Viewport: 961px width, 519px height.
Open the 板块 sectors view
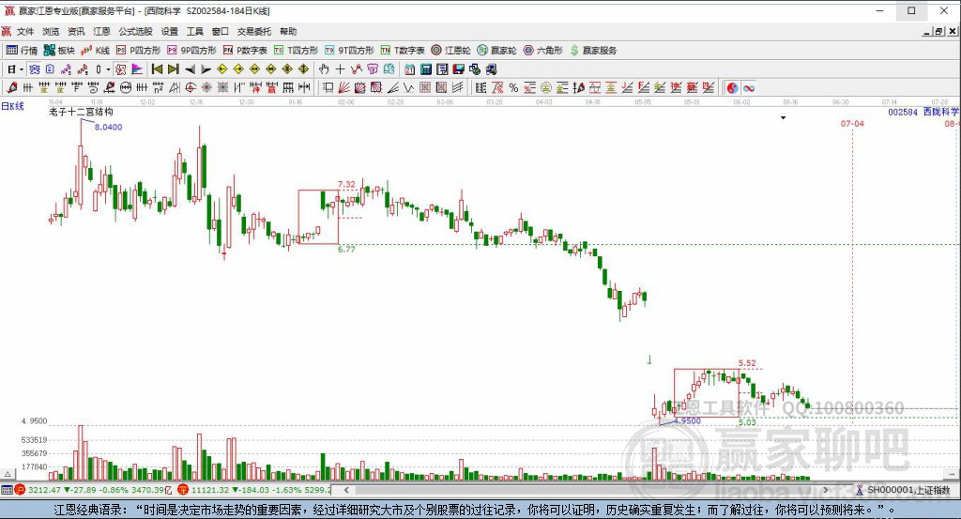(x=59, y=51)
